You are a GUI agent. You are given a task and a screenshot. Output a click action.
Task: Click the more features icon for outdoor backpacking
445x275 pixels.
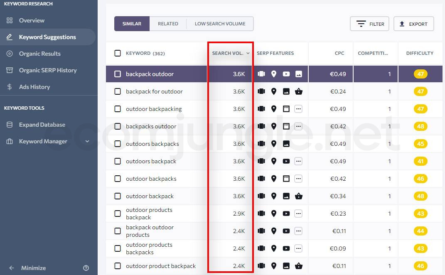pos(298,109)
